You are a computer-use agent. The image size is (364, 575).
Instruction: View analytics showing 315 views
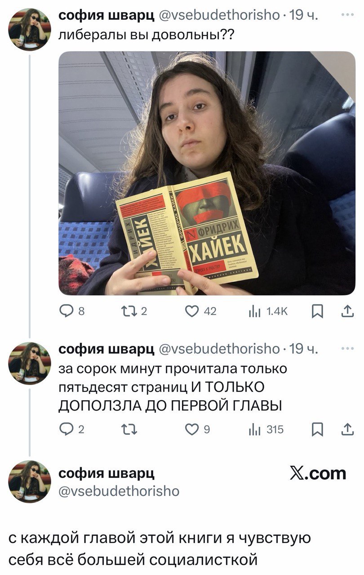266,430
